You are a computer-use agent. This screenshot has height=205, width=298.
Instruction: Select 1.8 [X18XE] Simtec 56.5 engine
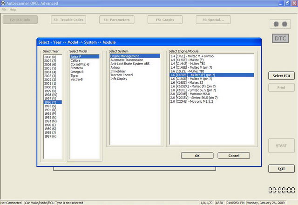tap(212, 90)
